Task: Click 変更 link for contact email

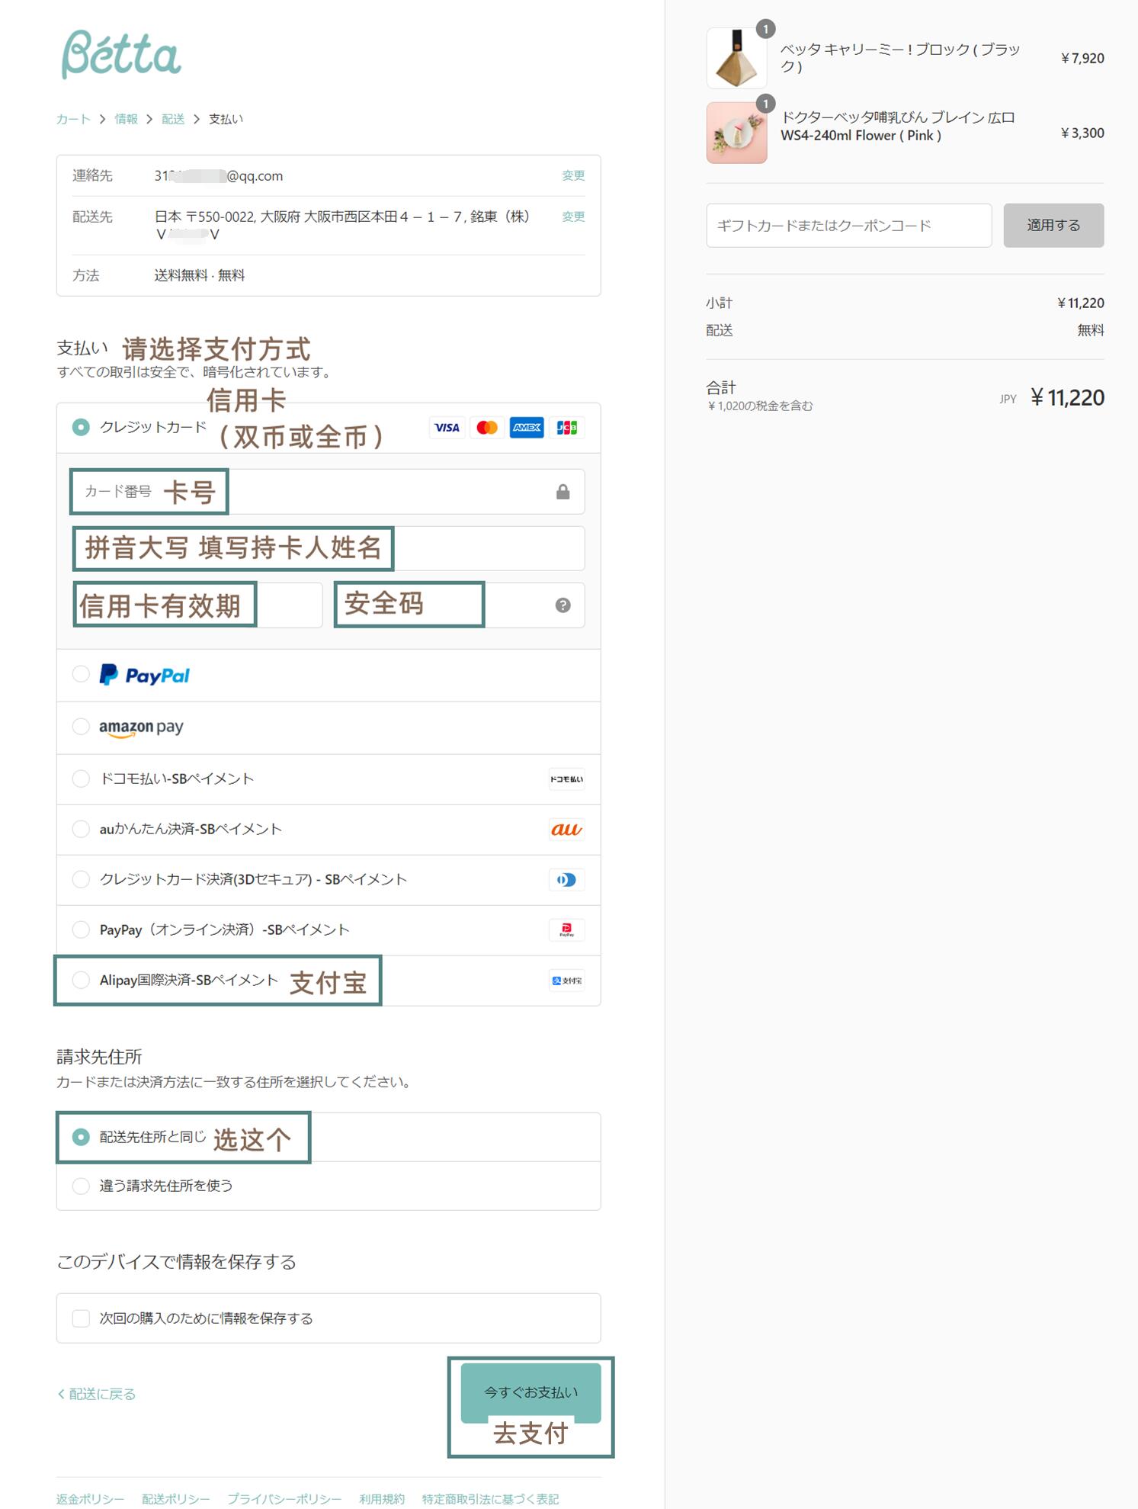Action: coord(573,175)
